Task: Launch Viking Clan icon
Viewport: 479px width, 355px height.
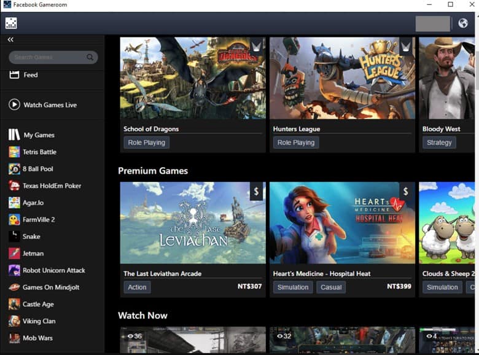Action: pyautogui.click(x=14, y=321)
